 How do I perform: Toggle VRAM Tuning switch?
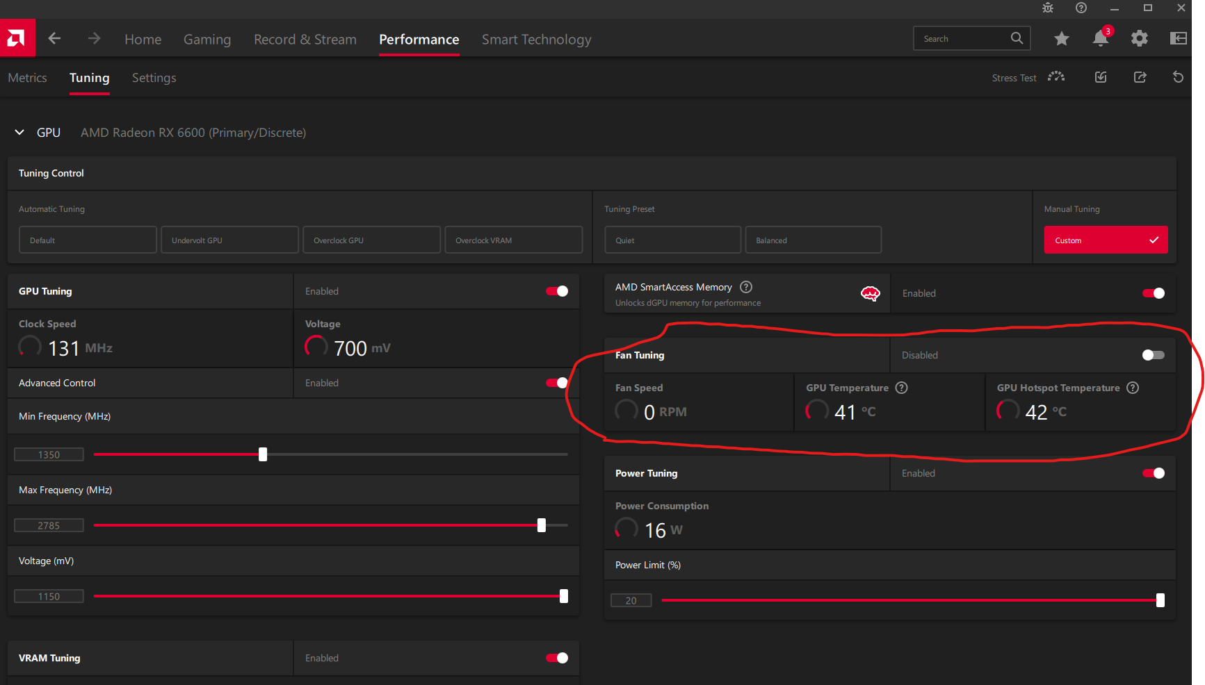[x=557, y=658]
